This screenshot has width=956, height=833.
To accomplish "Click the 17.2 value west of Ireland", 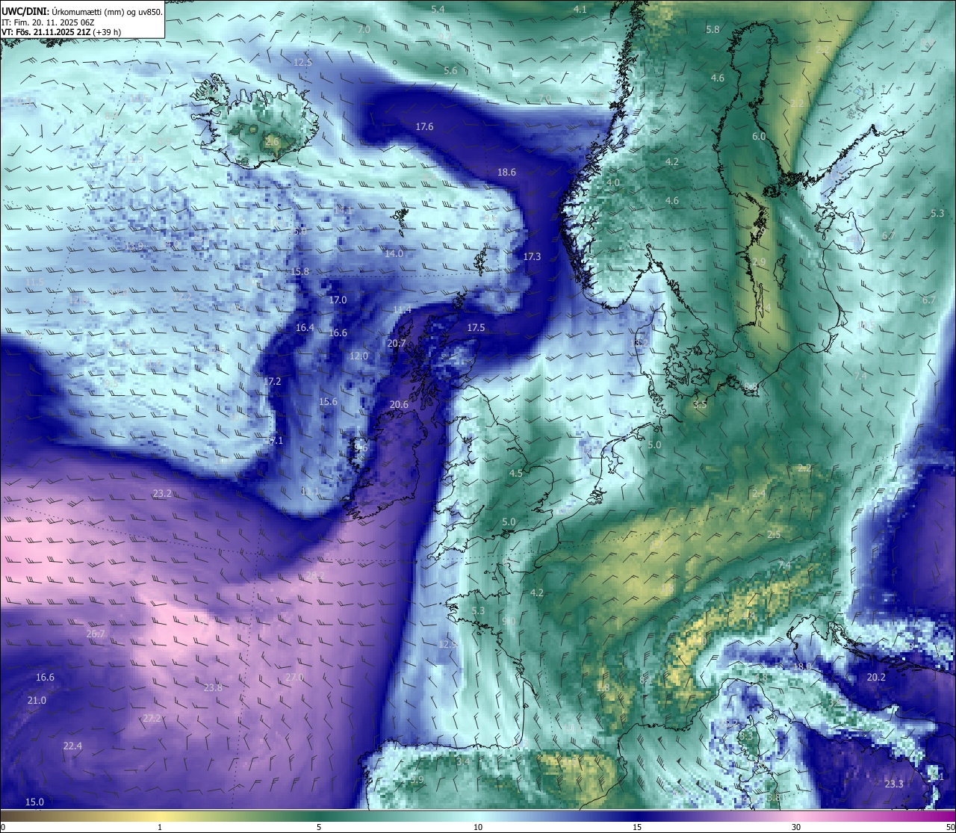I will [x=273, y=382].
